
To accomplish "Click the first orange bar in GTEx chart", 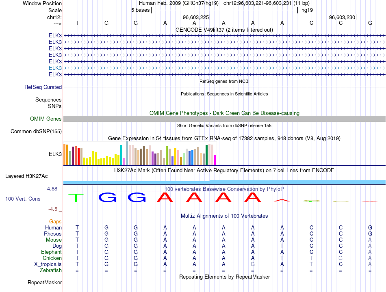I will click(x=65, y=154).
